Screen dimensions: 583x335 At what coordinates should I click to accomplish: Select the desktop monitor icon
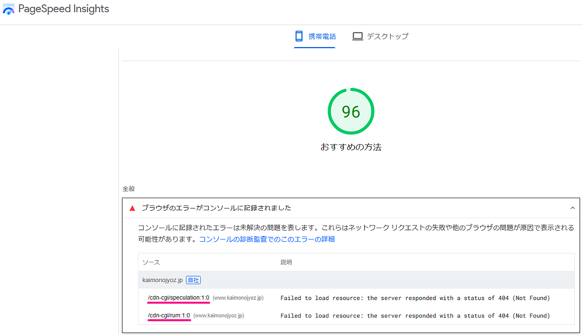pos(358,36)
